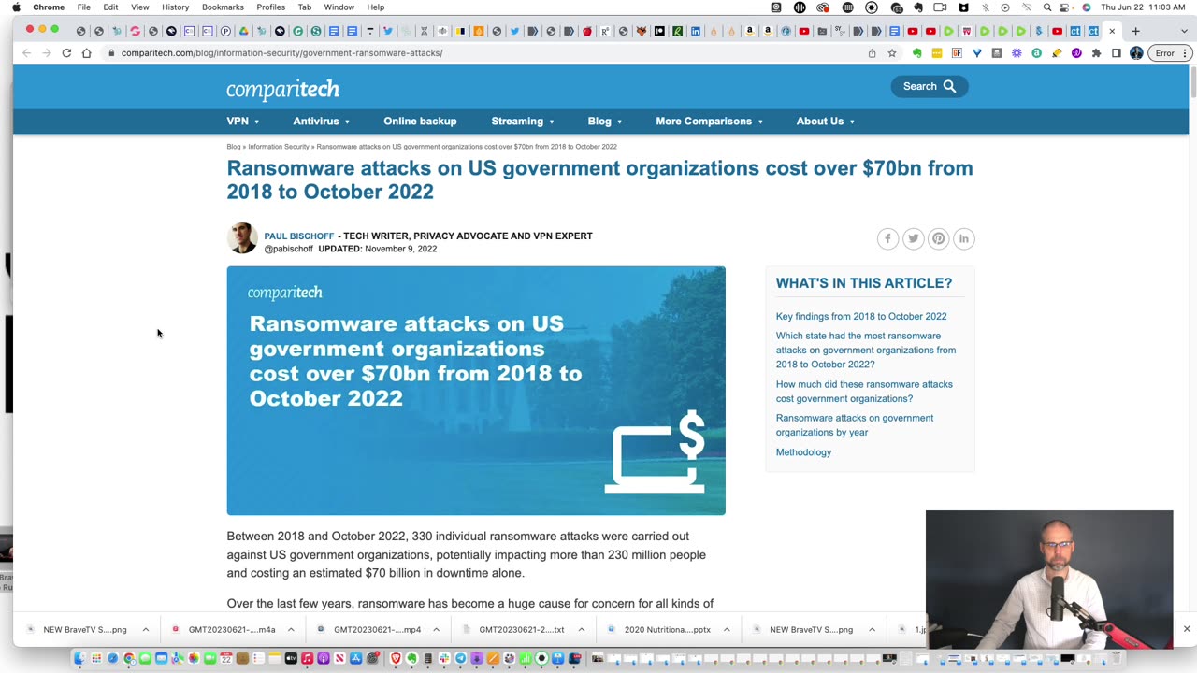Expand options for the GMT20230621 m4a download
The image size is (1197, 673).
tap(291, 630)
